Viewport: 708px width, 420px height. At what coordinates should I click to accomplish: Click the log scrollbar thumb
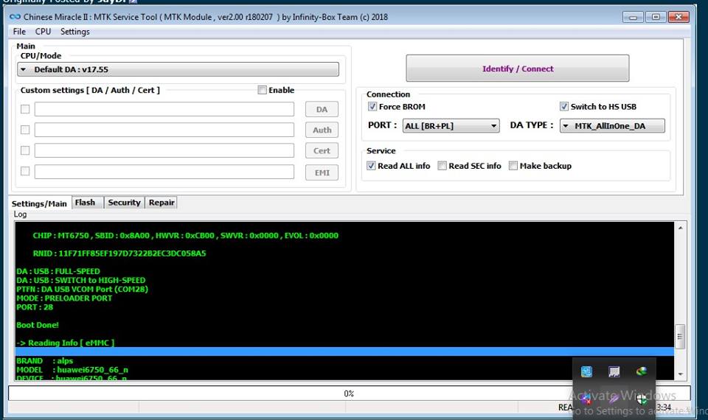tap(680, 337)
